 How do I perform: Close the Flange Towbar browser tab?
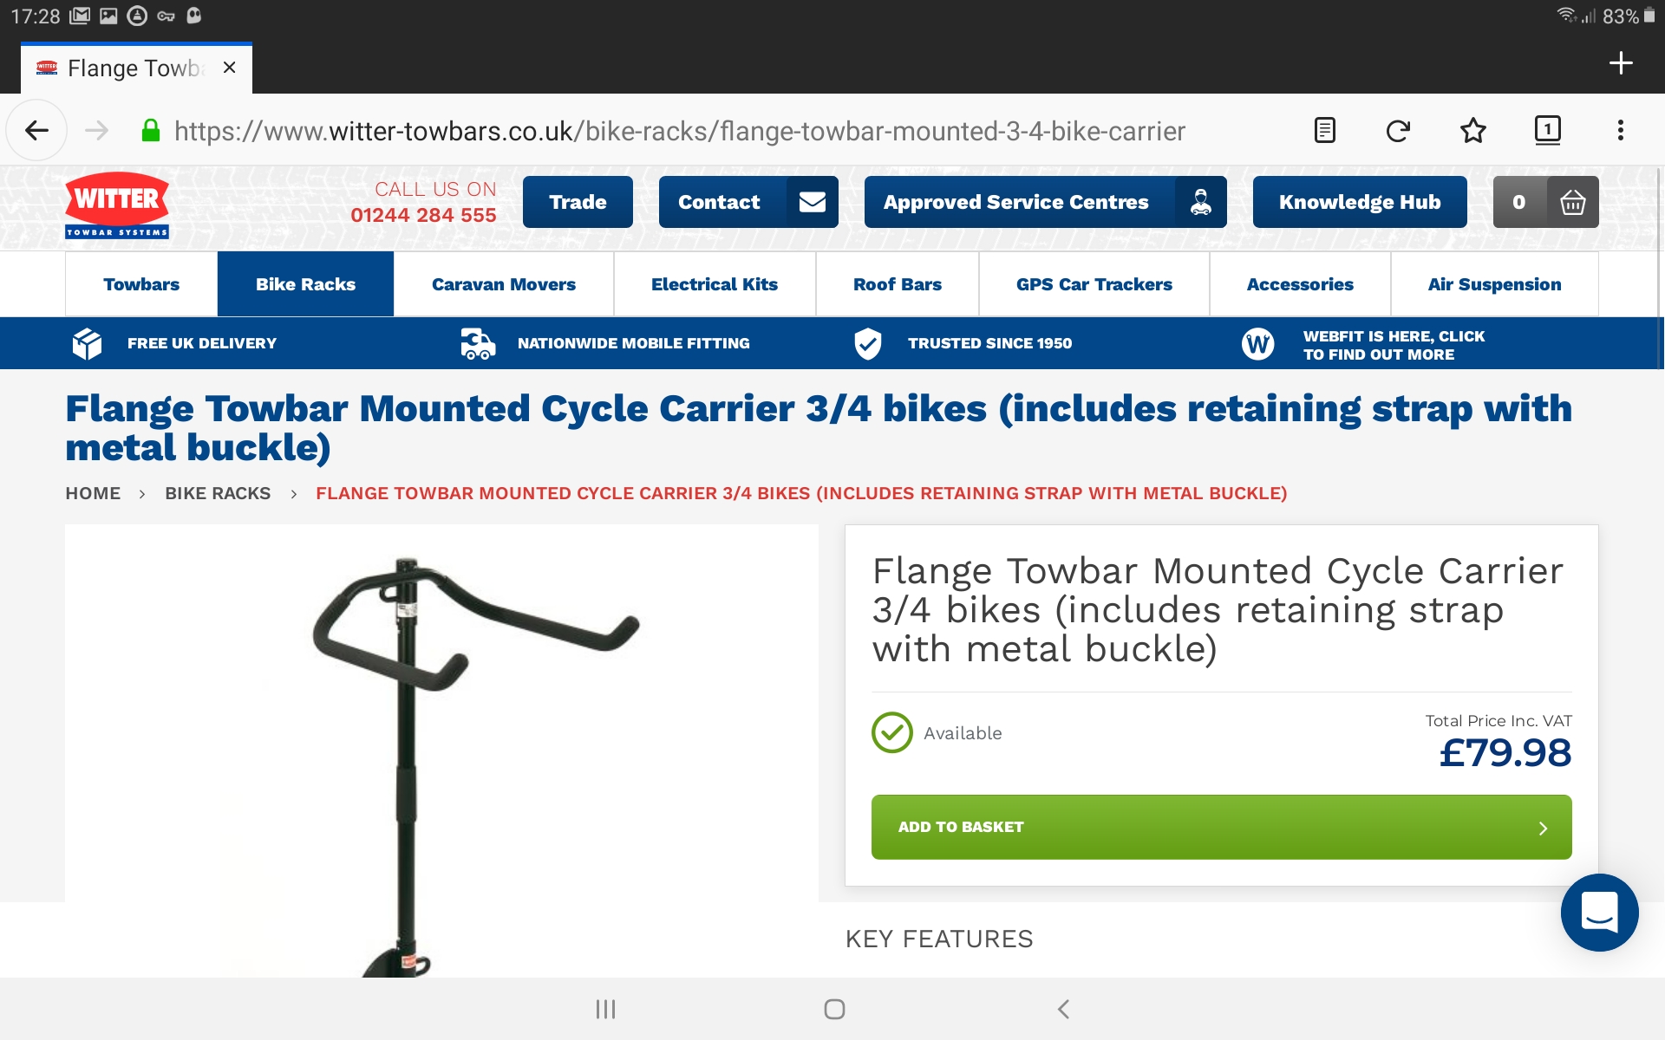229,68
